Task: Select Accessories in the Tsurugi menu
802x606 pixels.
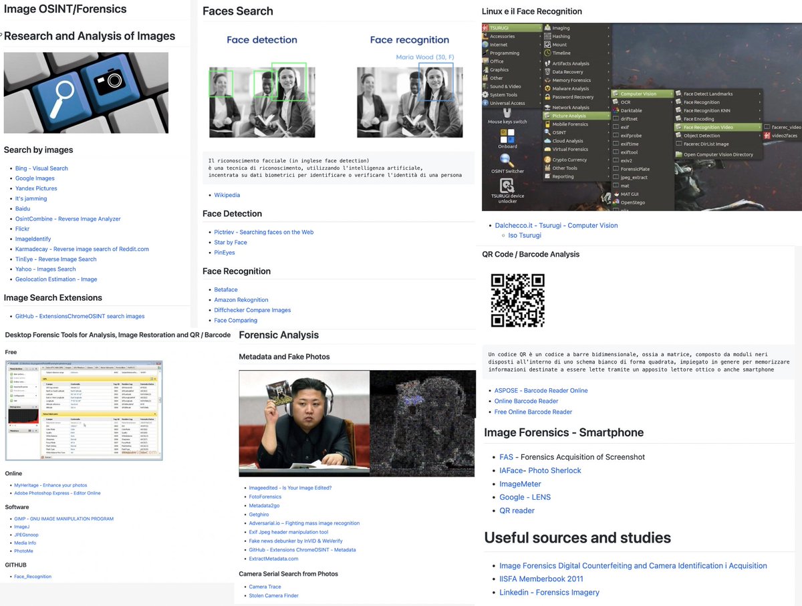Action: coord(512,36)
